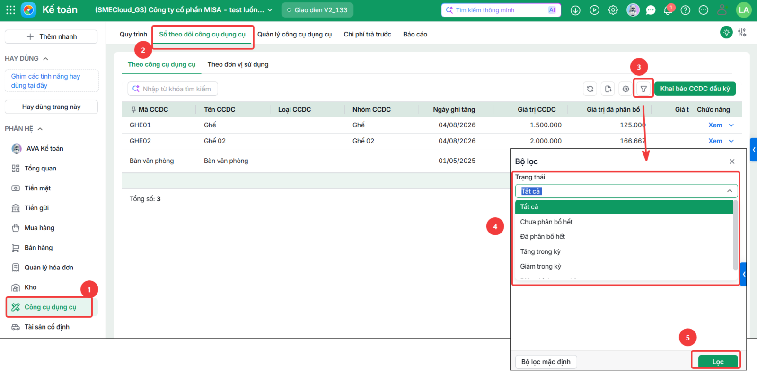The height and width of the screenshot is (376, 757).
Task: Open the help question mark icon
Action: 686,10
